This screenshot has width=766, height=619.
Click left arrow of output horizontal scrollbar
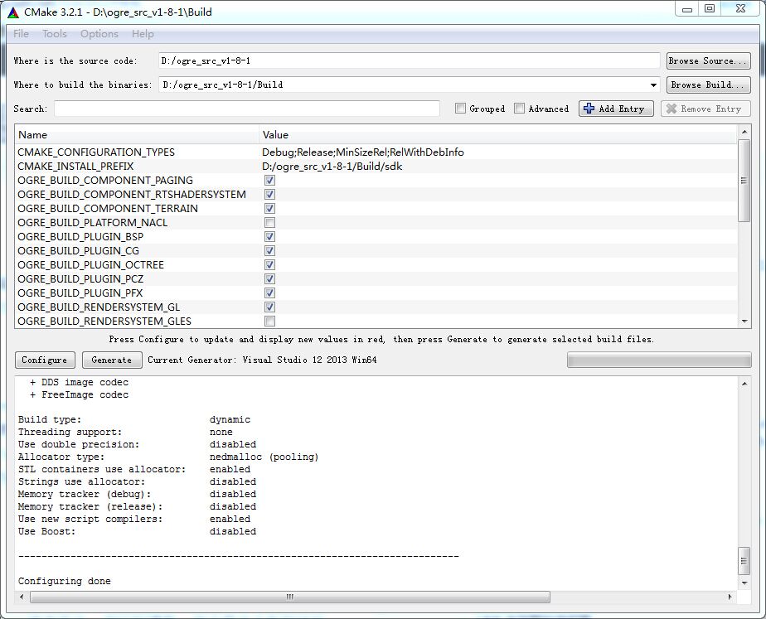(x=22, y=597)
